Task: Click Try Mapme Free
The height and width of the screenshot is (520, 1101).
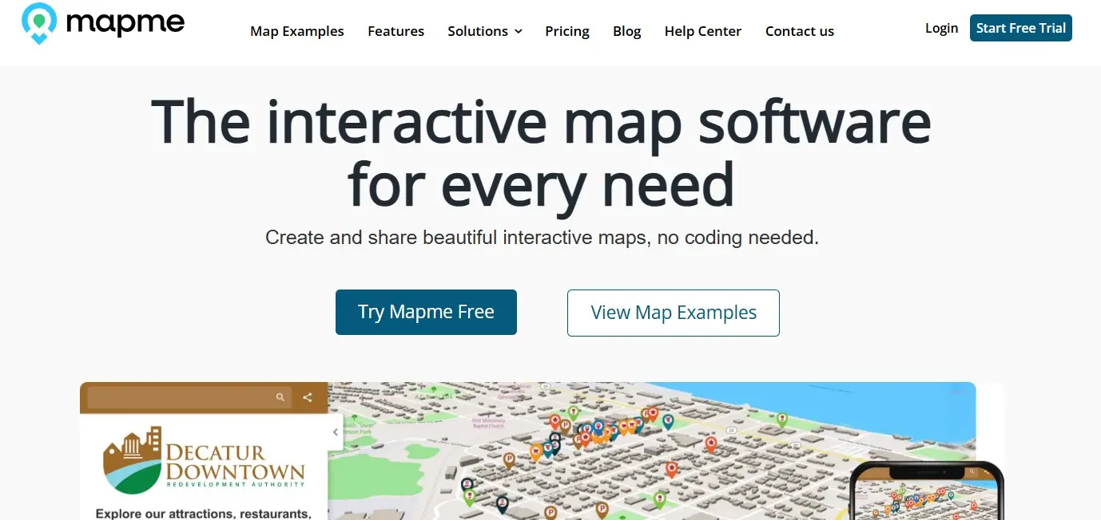Action: point(426,312)
